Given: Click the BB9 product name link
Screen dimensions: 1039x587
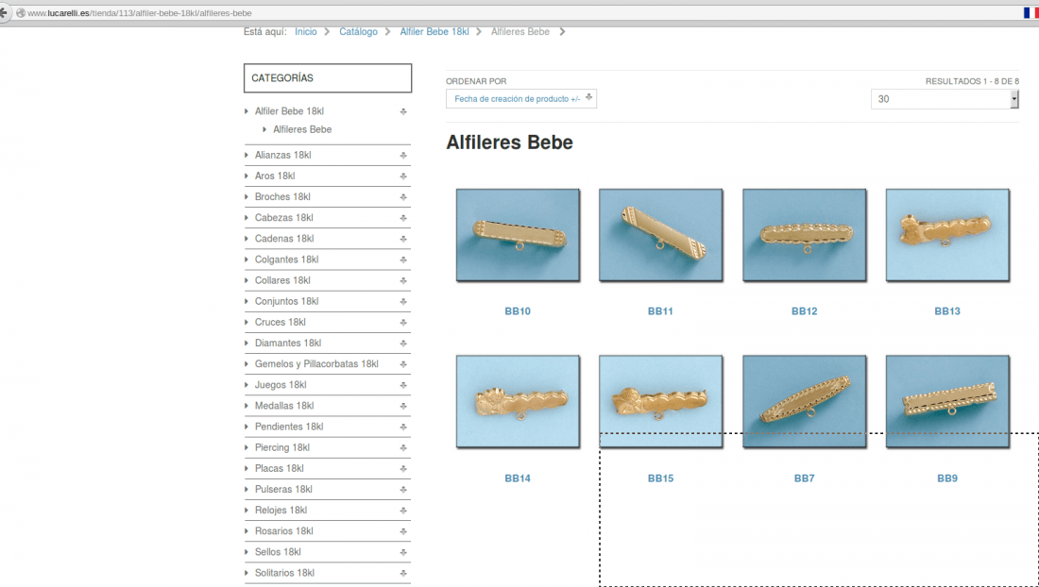Looking at the screenshot, I should tap(947, 478).
